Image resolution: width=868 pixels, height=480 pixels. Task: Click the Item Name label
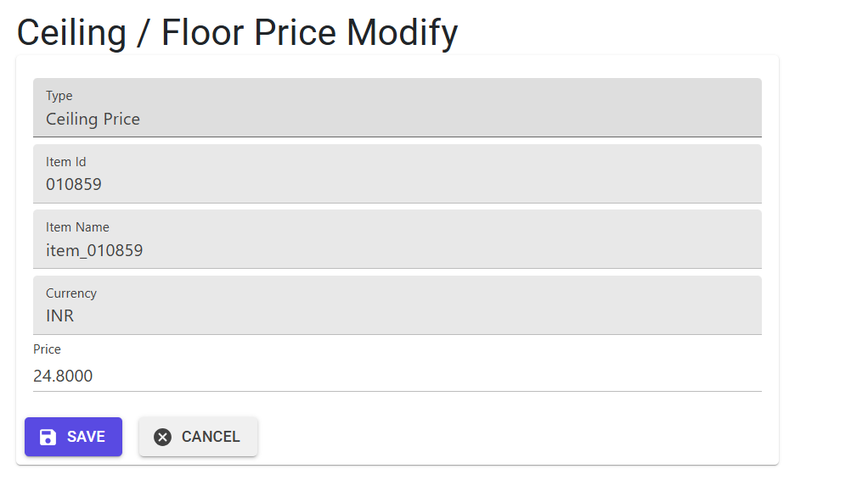click(x=77, y=227)
